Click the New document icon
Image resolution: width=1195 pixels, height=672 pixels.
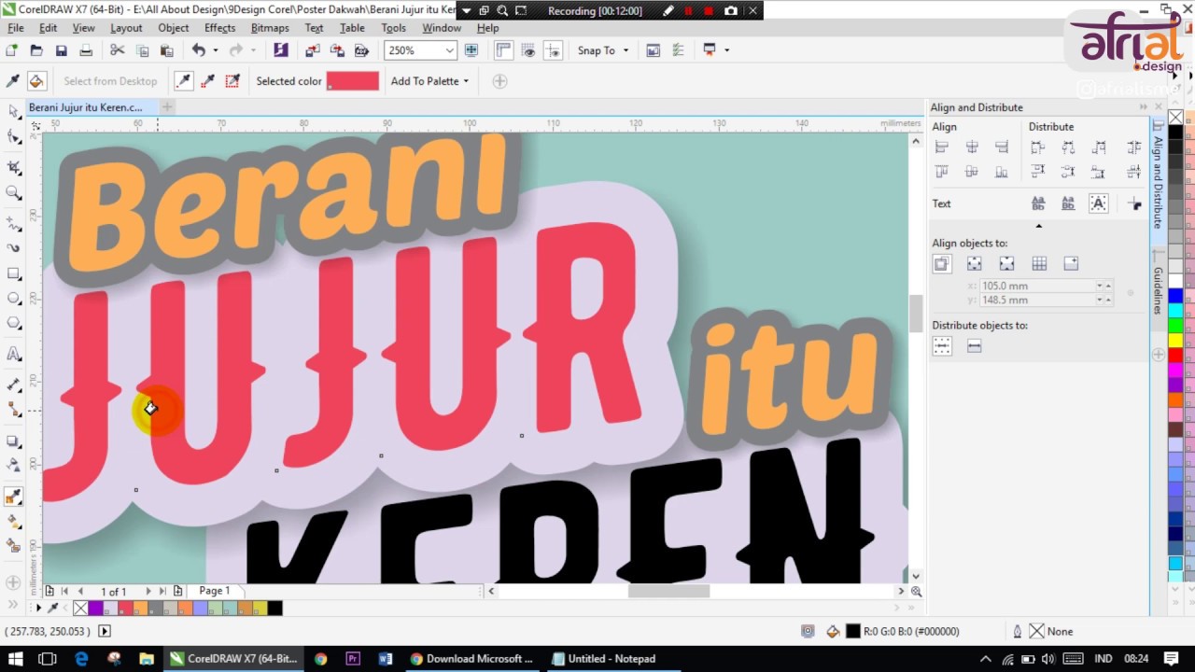tap(12, 50)
